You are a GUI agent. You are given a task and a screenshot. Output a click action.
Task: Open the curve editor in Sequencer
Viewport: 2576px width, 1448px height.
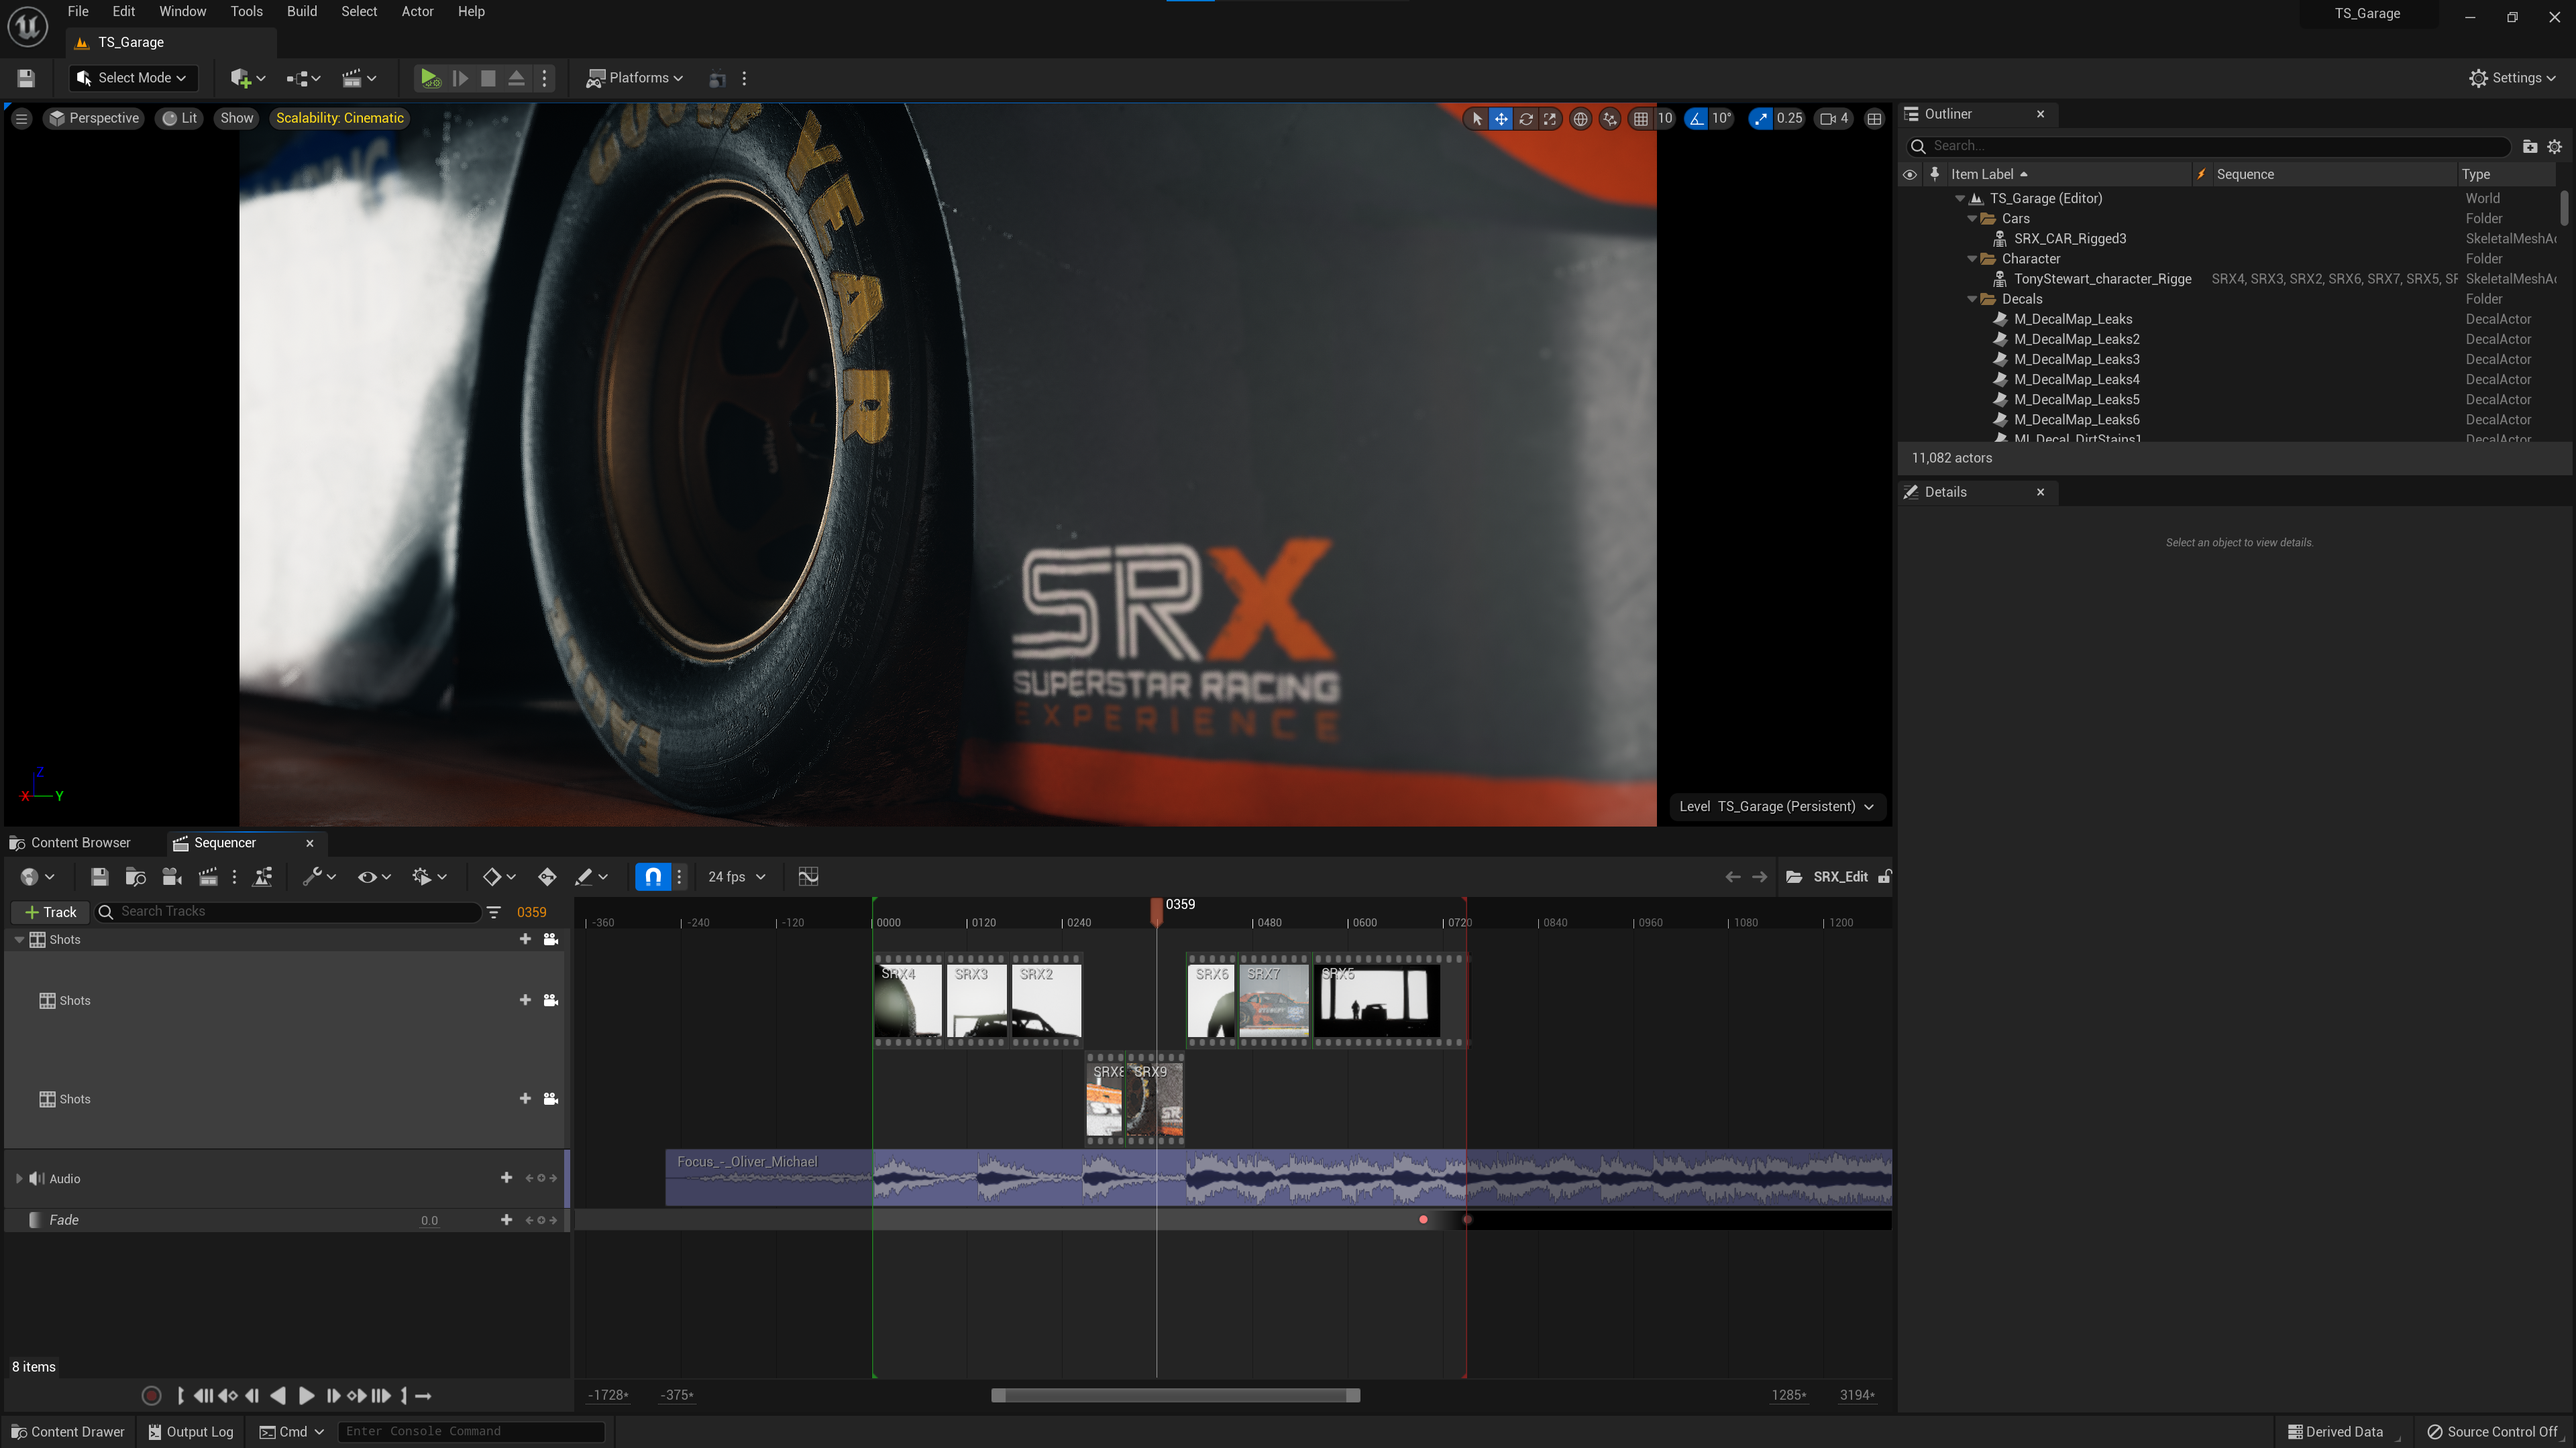[809, 876]
